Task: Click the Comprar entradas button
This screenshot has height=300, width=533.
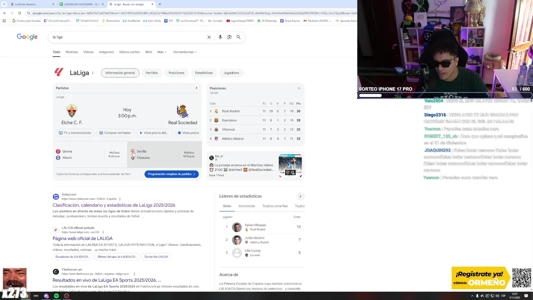Action: [115, 133]
